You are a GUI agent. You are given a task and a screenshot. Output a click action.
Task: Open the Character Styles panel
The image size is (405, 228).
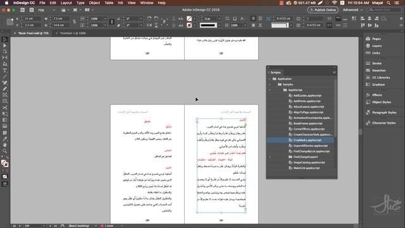[384, 123]
